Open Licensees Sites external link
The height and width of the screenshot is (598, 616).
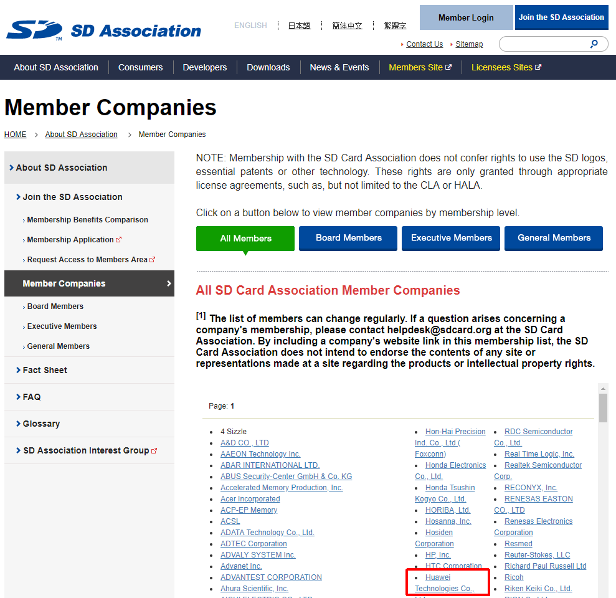pos(506,67)
